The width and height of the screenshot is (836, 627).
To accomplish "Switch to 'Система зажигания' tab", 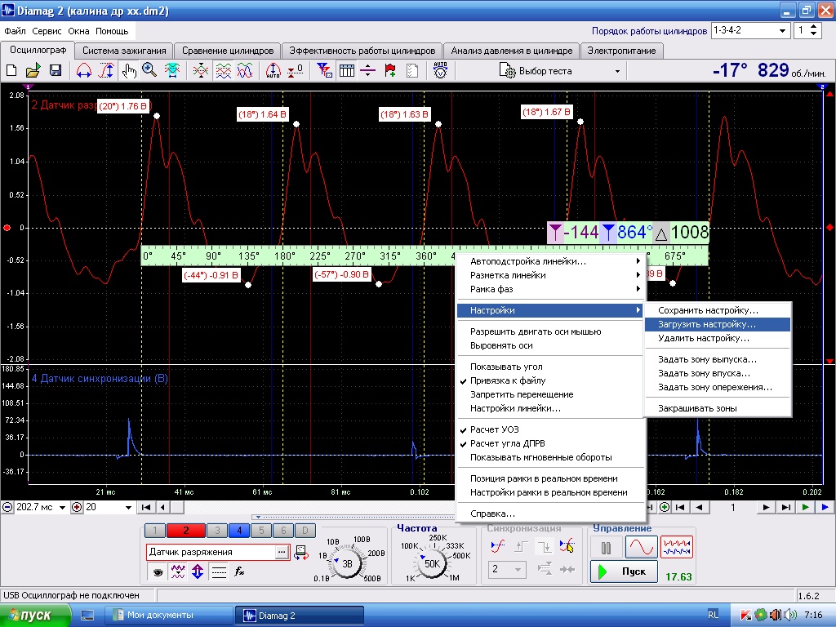I will [x=124, y=51].
